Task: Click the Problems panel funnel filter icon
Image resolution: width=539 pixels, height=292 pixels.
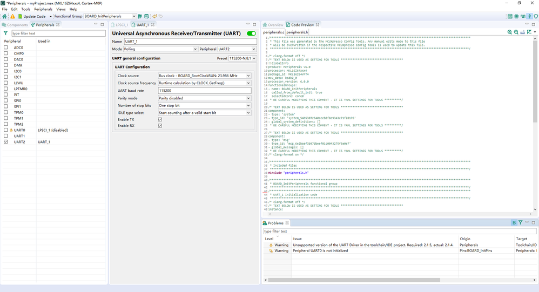Action: (x=521, y=222)
